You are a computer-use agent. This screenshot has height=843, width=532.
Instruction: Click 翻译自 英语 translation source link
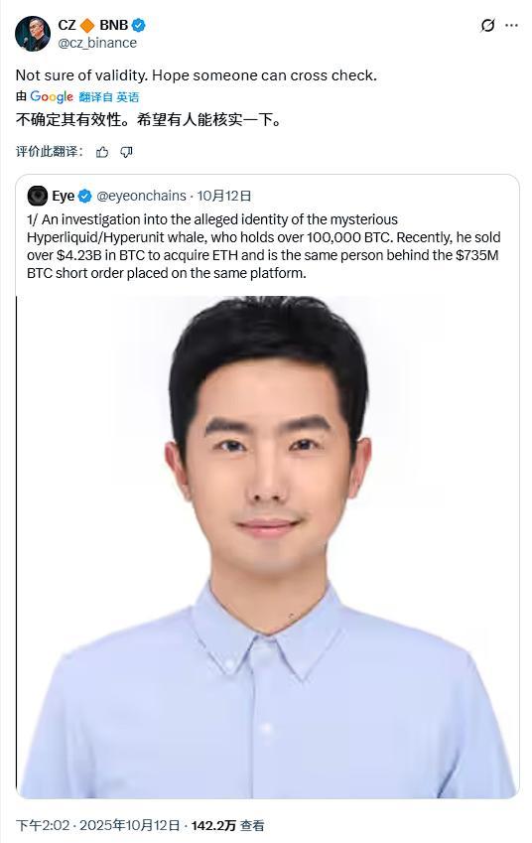click(x=108, y=96)
